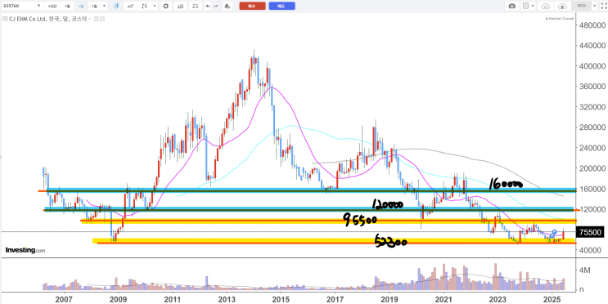Undo the last chart action
The height and width of the screenshot is (304, 608).
(x=208, y=6)
